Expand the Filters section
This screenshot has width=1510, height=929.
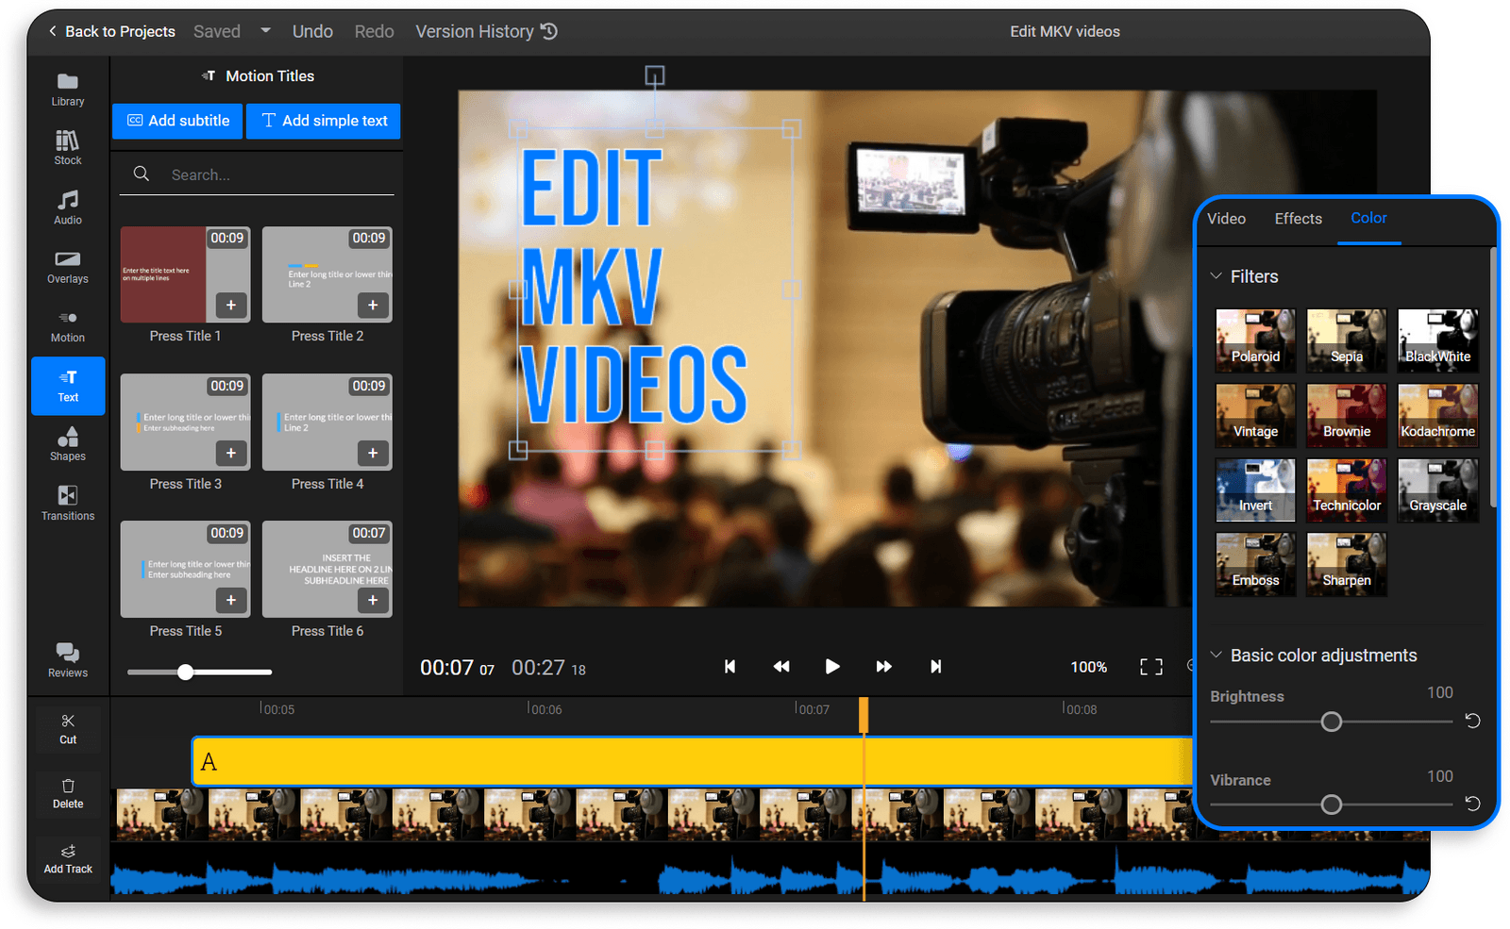pyautogui.click(x=1216, y=276)
